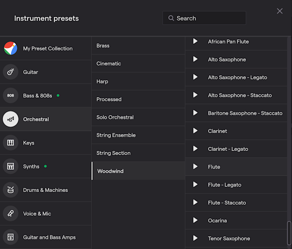Choose String Section subcategory
292x249 pixels.
138,153
